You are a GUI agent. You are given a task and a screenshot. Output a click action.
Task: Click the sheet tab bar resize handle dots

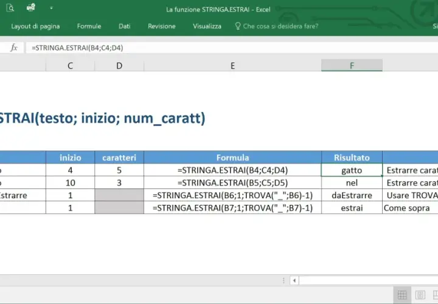[283, 280]
